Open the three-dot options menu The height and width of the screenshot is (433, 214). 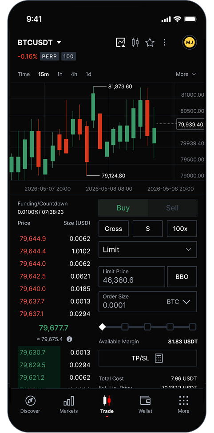[x=165, y=43]
